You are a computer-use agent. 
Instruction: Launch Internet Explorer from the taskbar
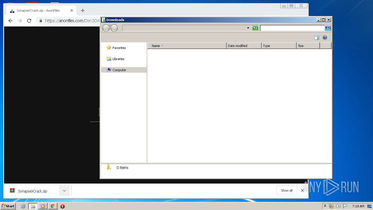pyautogui.click(x=23, y=206)
